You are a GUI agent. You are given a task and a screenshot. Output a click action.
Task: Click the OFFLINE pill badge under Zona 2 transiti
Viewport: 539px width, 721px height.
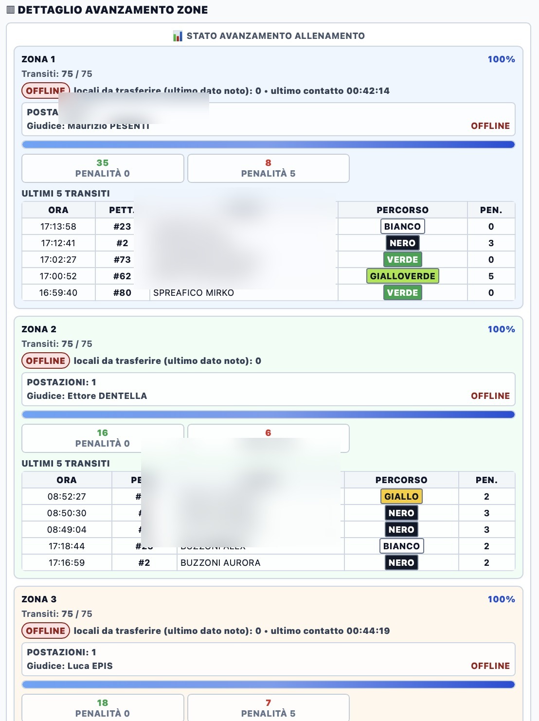[46, 360]
